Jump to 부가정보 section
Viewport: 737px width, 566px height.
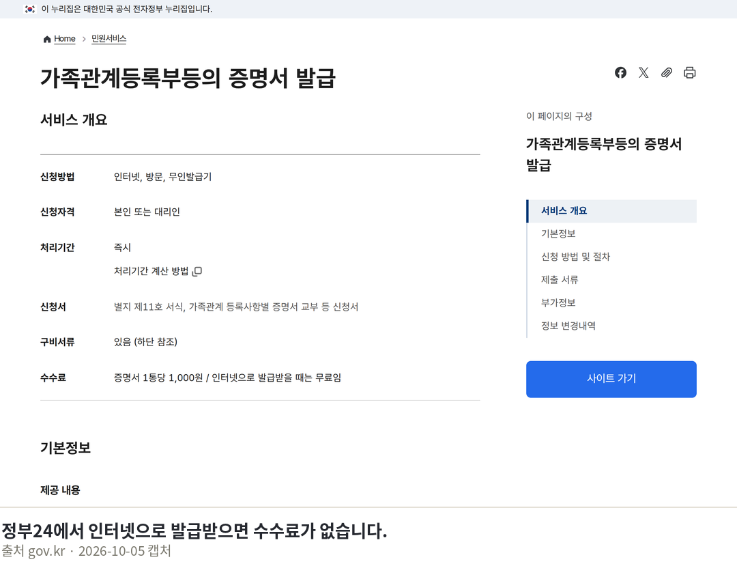tap(558, 302)
